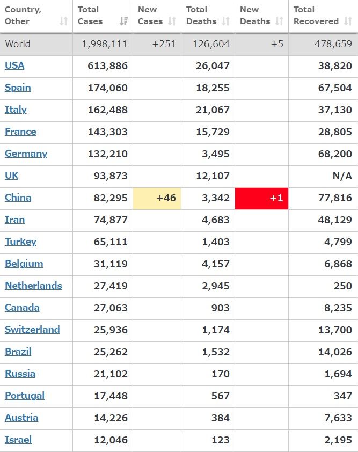Click the Total Cases column header
The width and height of the screenshot is (358, 452).
coord(90,16)
